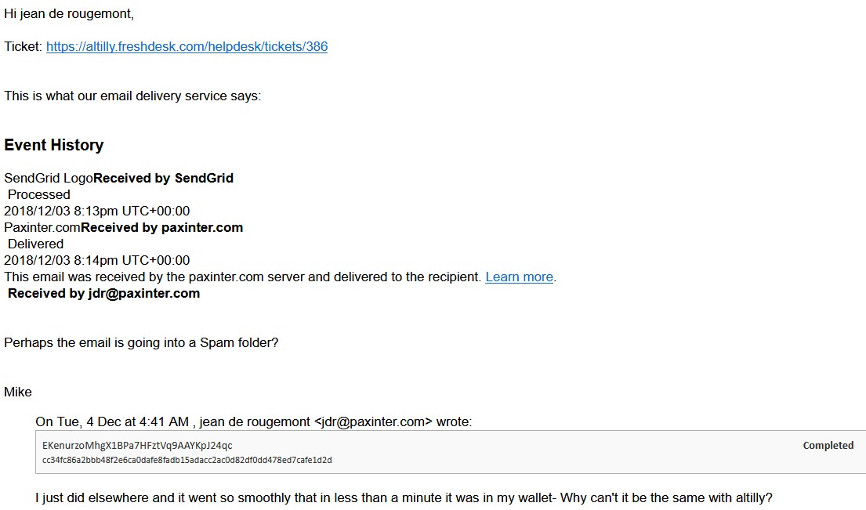Screen dimensions: 866x510
Task: Select the EKenurzoMhgX1BPa7 wallet address
Action: pyautogui.click(x=137, y=446)
